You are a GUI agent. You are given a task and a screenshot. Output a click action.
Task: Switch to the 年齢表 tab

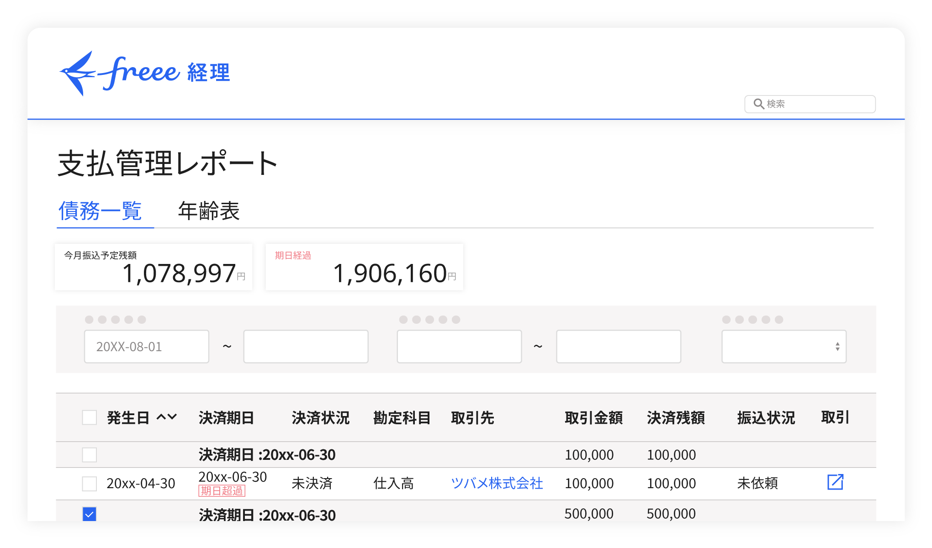(x=209, y=211)
